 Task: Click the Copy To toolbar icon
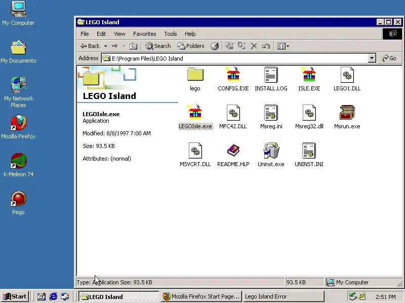pos(242,46)
